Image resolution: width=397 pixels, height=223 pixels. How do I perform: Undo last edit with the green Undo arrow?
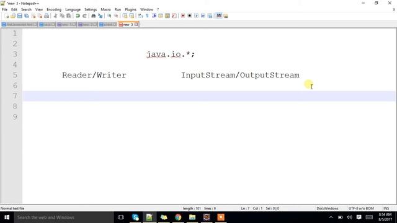point(78,16)
